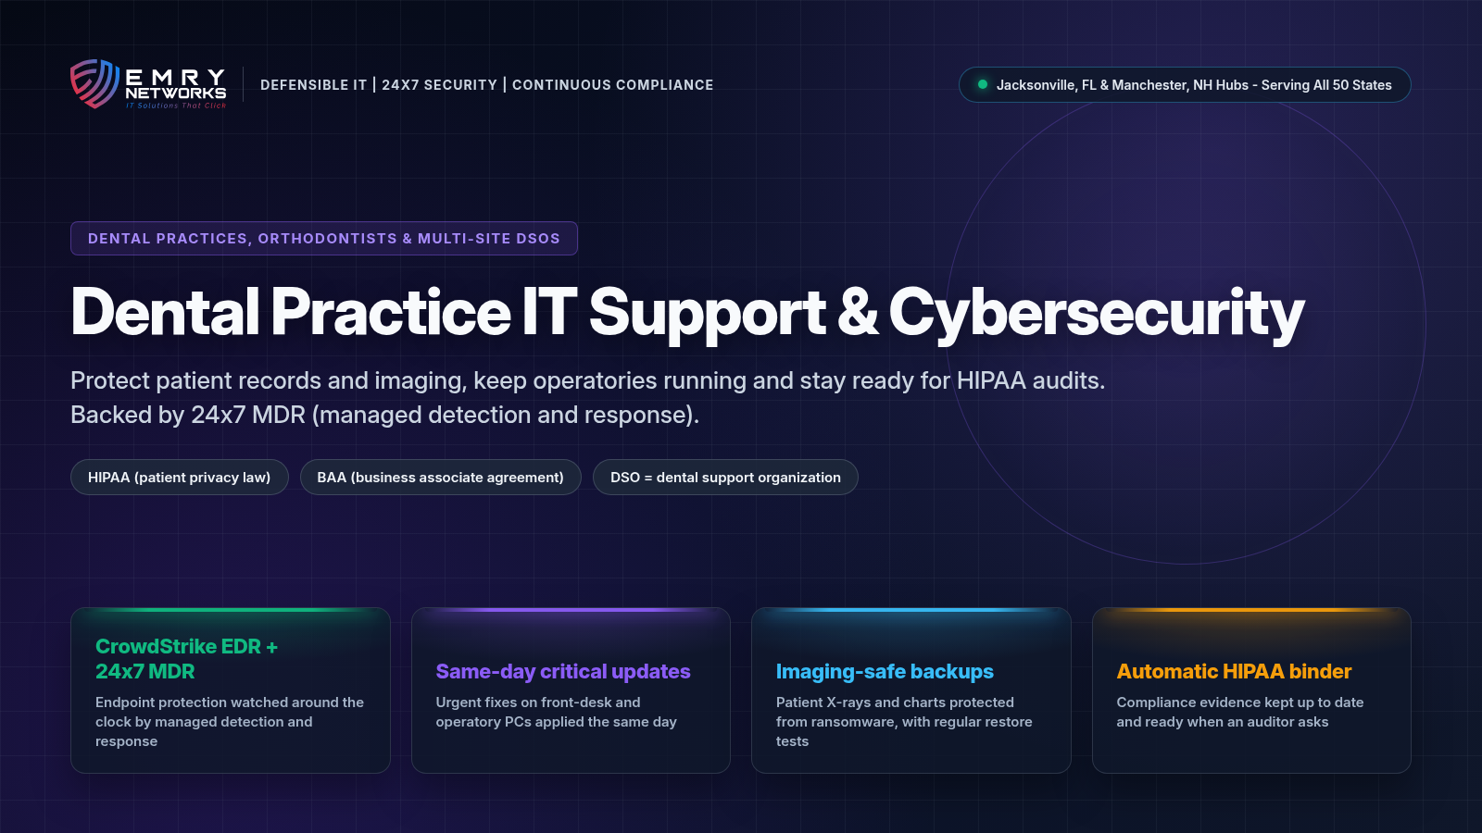Click the 'Dental Practice IT Support & Cybersecurity' headline
Image resolution: width=1482 pixels, height=833 pixels.
click(x=687, y=312)
